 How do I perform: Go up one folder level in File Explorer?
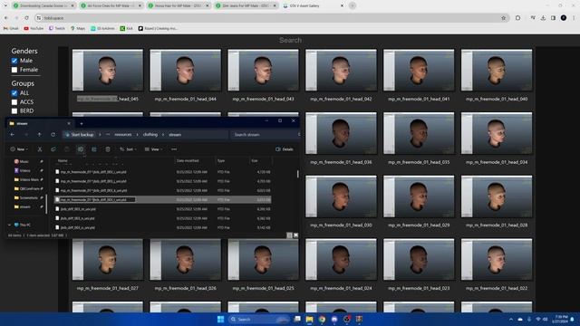[x=40, y=135]
